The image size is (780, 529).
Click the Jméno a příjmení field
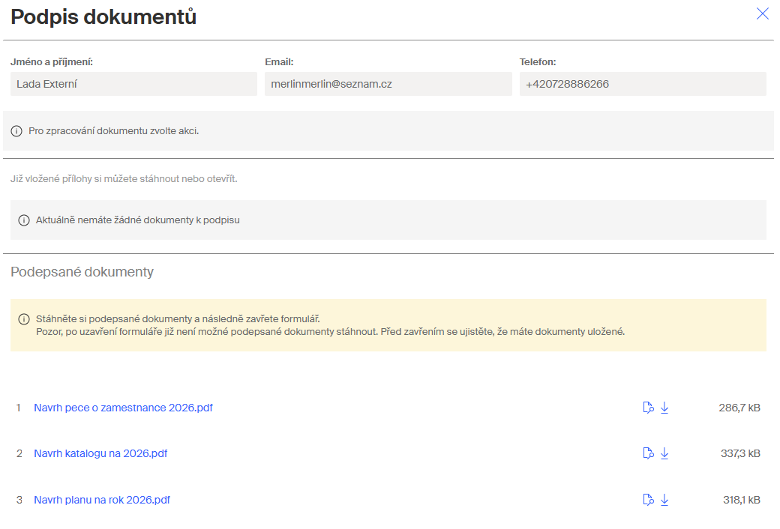pyautogui.click(x=133, y=84)
